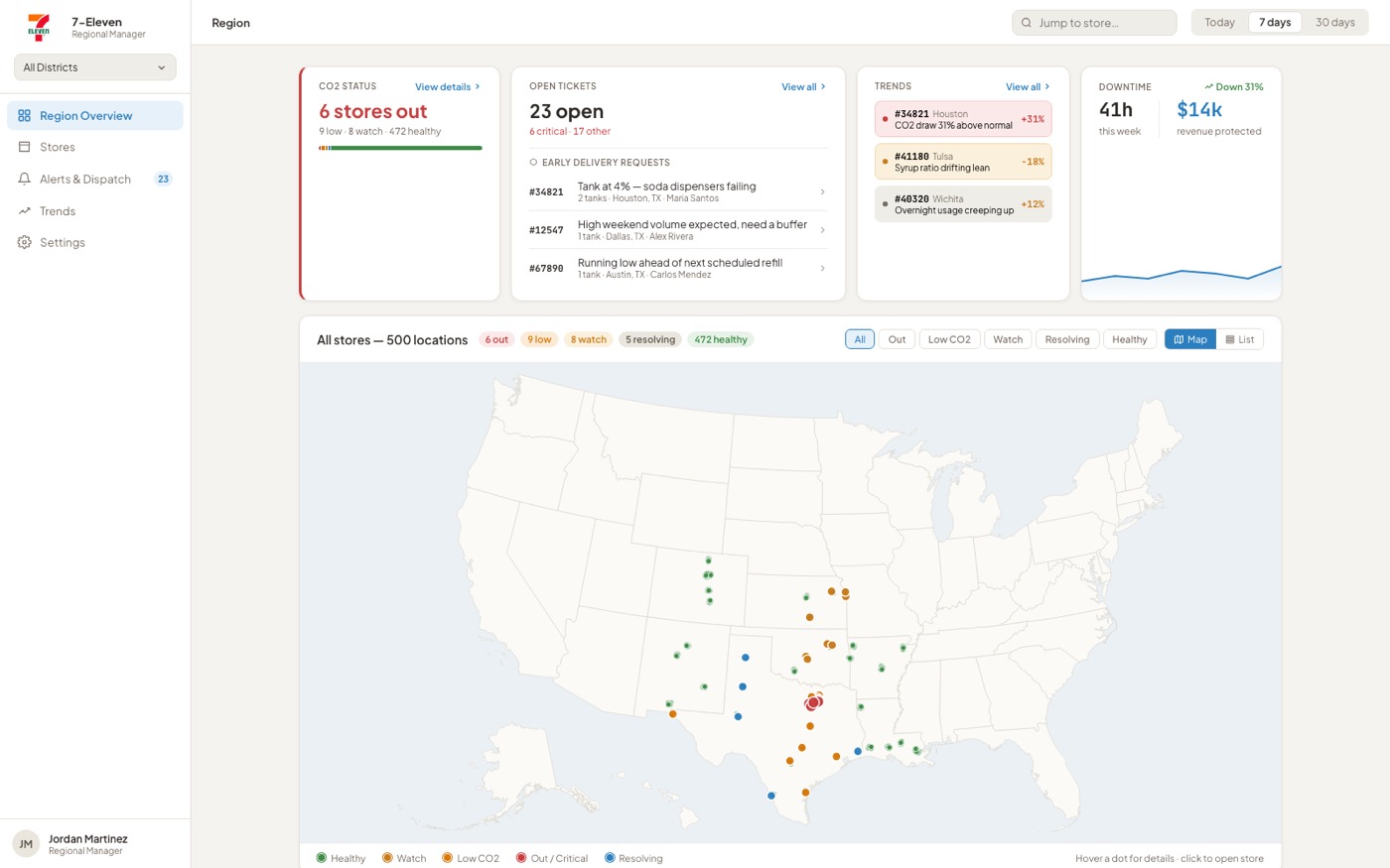Image resolution: width=1390 pixels, height=868 pixels.
Task: Click the 7-Eleven logo icon
Action: point(39,27)
